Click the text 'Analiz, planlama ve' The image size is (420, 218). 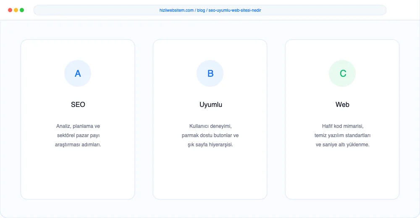[78, 126]
